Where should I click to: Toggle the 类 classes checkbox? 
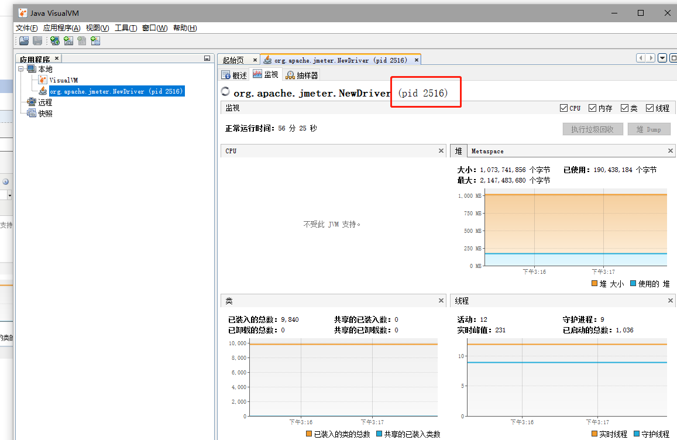pyautogui.click(x=624, y=108)
